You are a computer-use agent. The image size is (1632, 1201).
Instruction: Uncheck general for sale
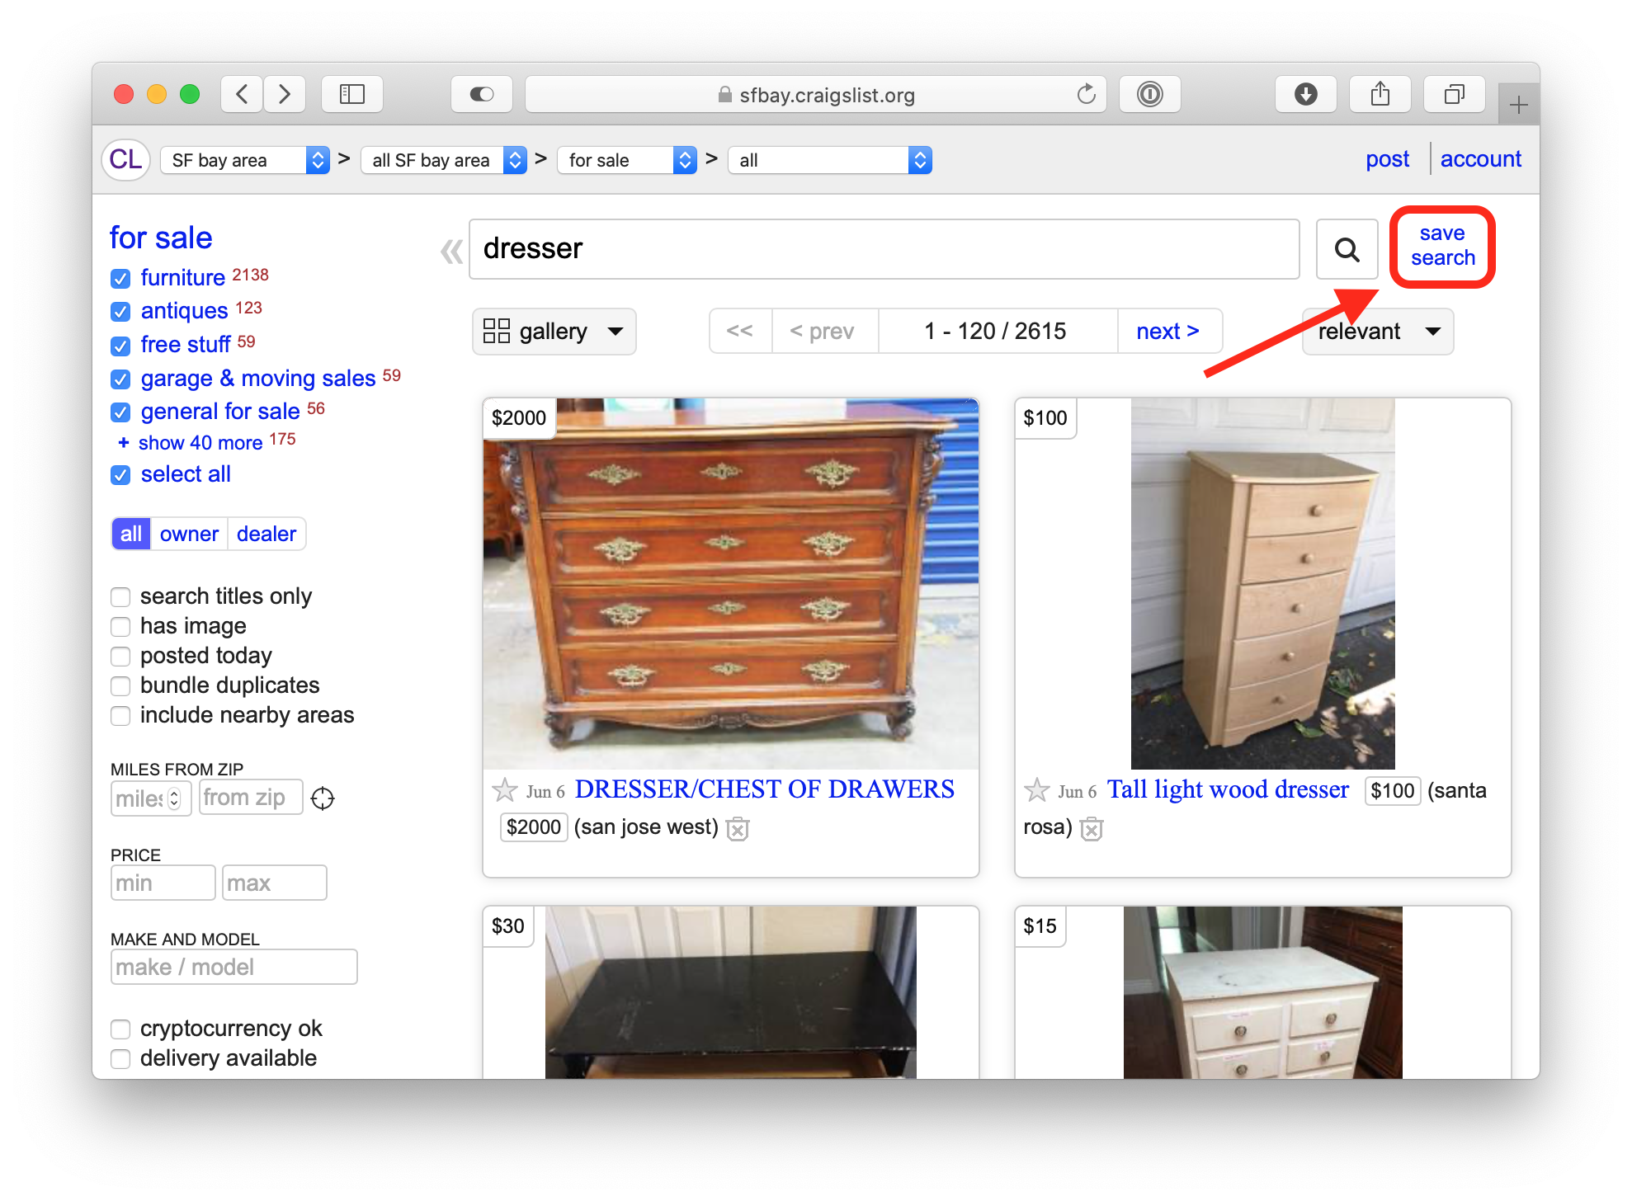pos(120,412)
